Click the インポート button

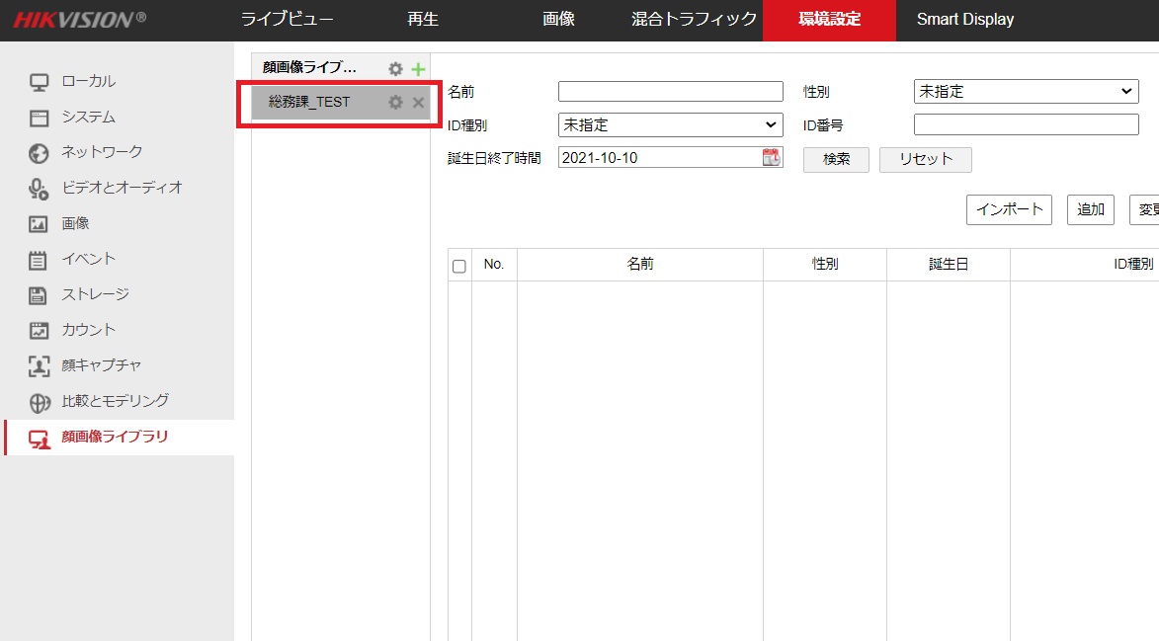[1008, 209]
